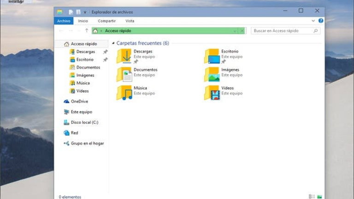Select the Escritorio folder icon in main pane

tap(212, 56)
